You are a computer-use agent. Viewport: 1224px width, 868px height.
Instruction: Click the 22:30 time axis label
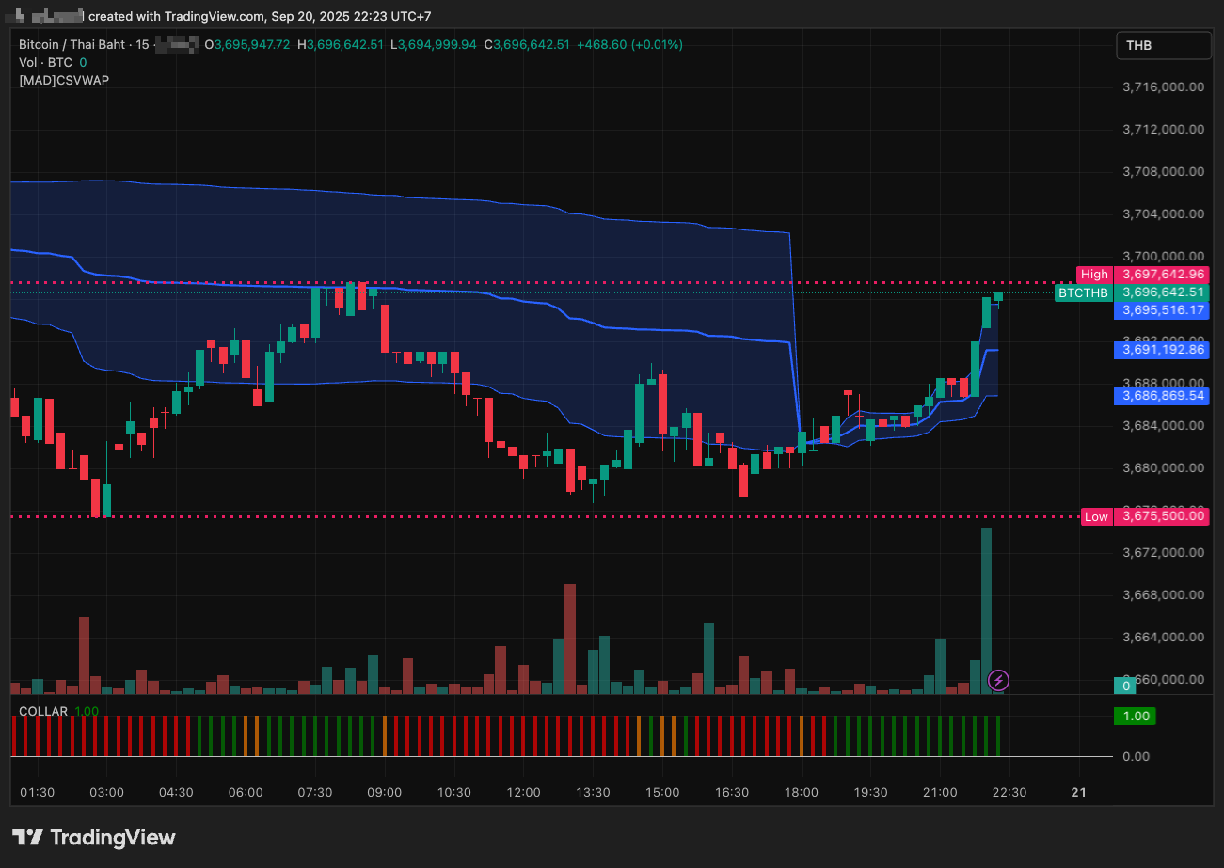point(1009,792)
